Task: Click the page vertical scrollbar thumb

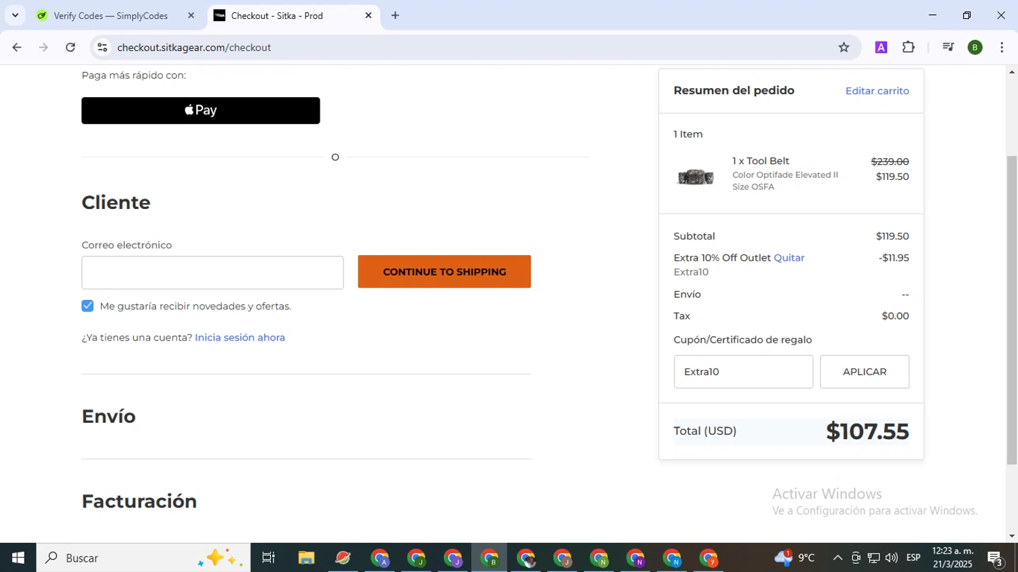Action: click(x=1012, y=310)
